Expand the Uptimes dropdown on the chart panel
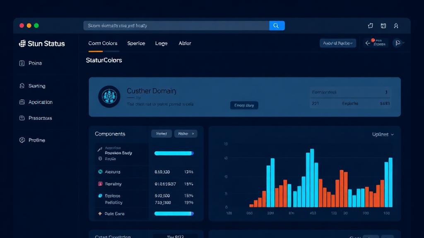Image resolution: width=424 pixels, height=238 pixels. point(383,134)
